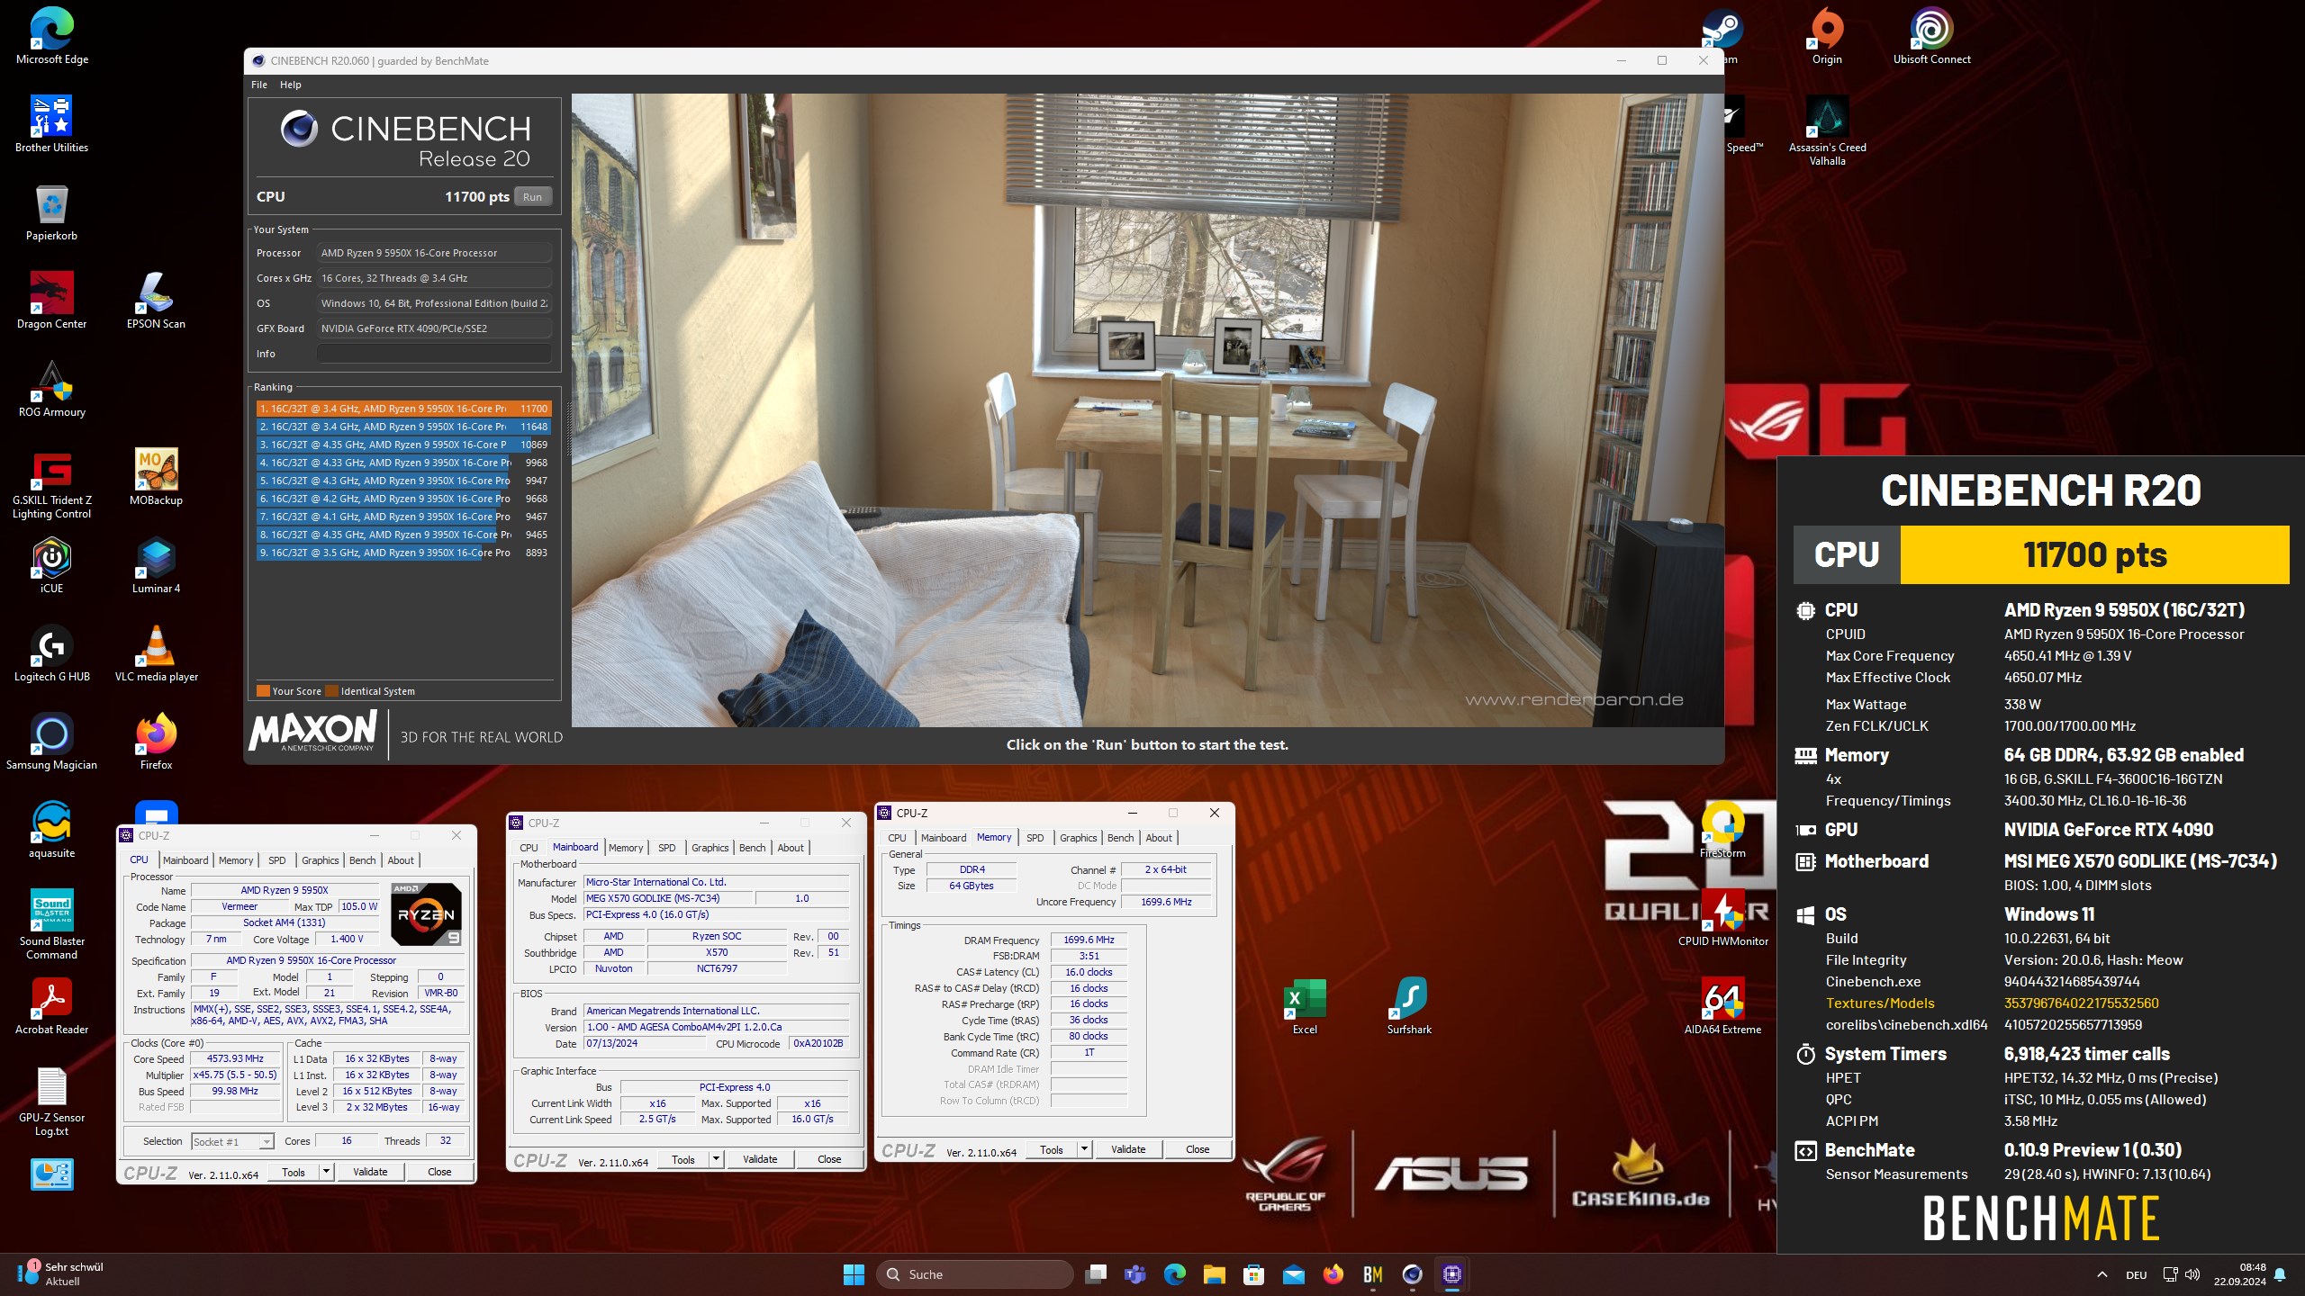
Task: Click the Identical System legend swatch
Action: tap(331, 691)
